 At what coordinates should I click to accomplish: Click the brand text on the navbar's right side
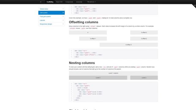tap(153, 2)
